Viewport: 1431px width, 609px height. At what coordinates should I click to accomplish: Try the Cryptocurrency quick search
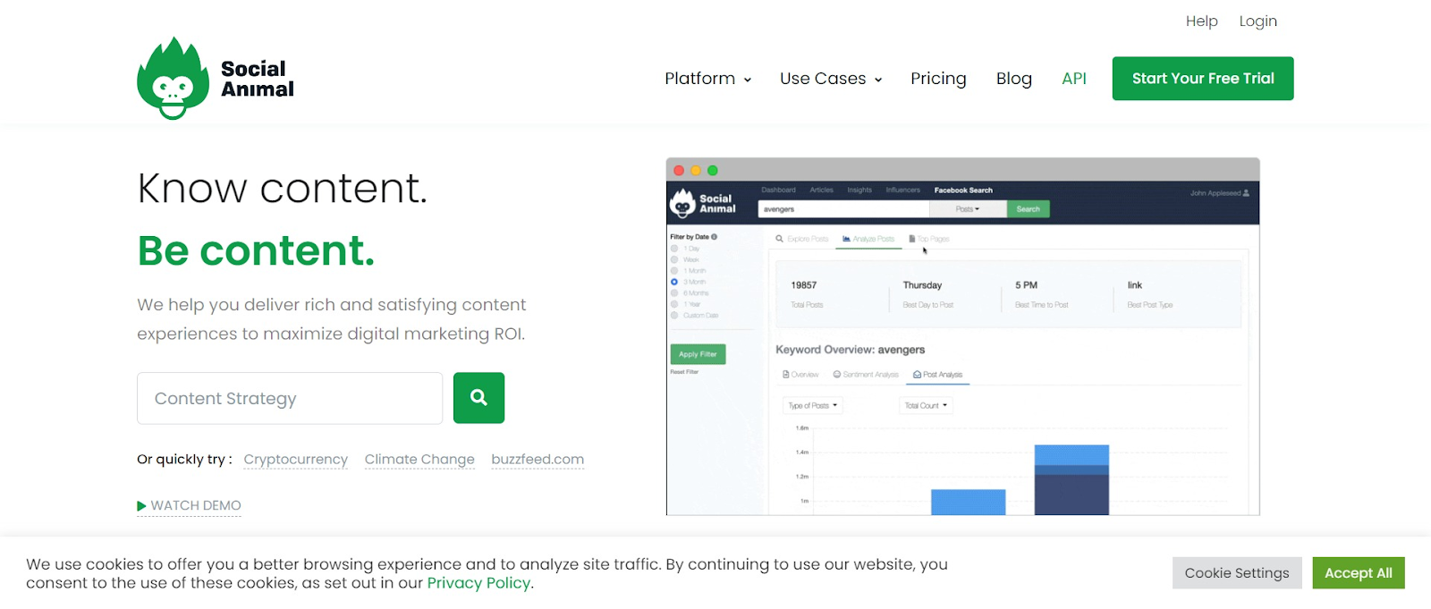tap(296, 459)
